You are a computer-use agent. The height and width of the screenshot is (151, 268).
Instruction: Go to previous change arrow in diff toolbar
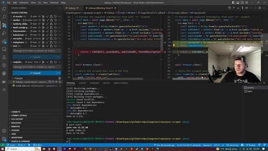[x=234, y=8]
